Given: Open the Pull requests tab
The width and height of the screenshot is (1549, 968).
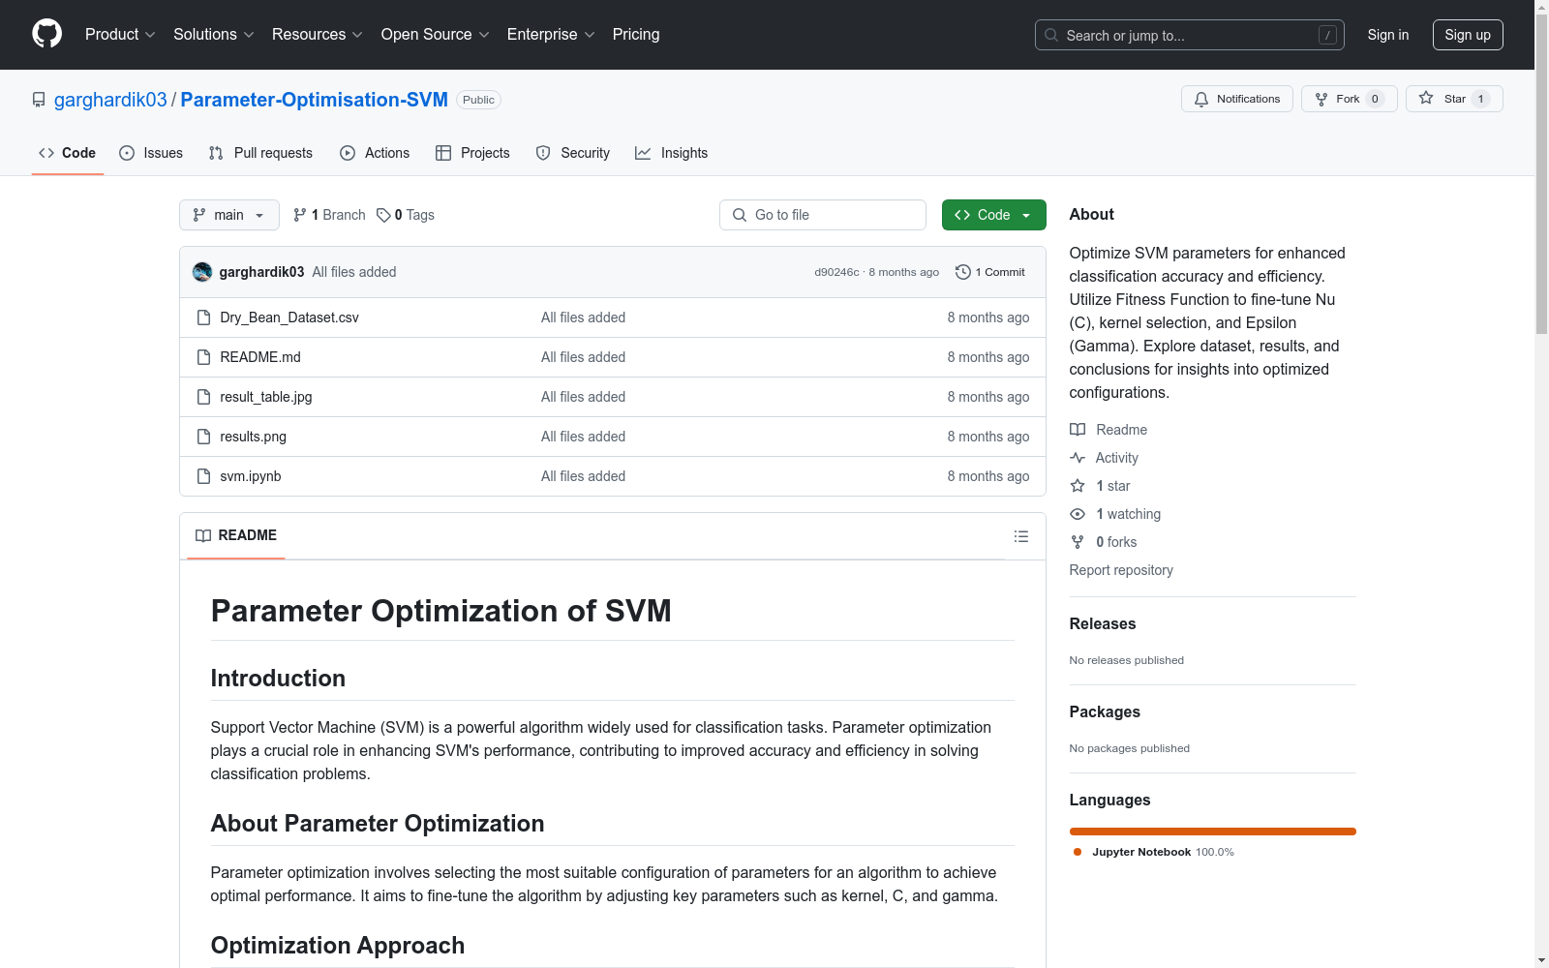Looking at the screenshot, I should point(260,153).
